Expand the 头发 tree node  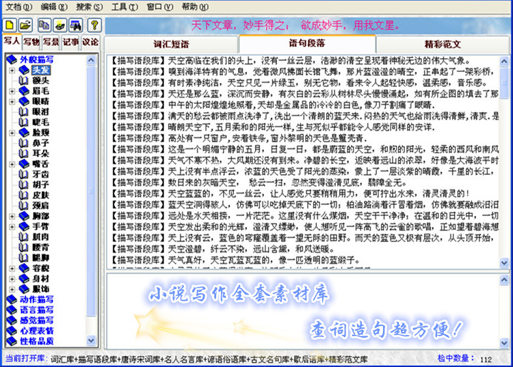coord(12,70)
